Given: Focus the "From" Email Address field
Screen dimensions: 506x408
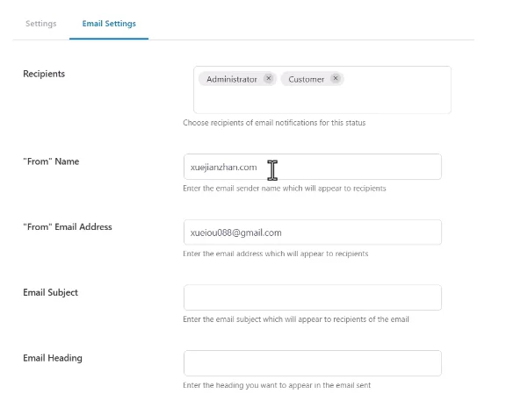Looking at the screenshot, I should (313, 233).
